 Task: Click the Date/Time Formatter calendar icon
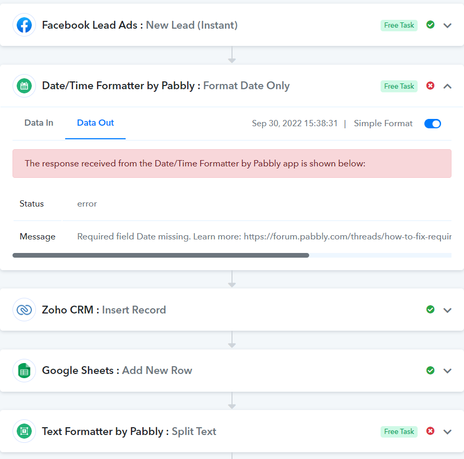(25, 86)
